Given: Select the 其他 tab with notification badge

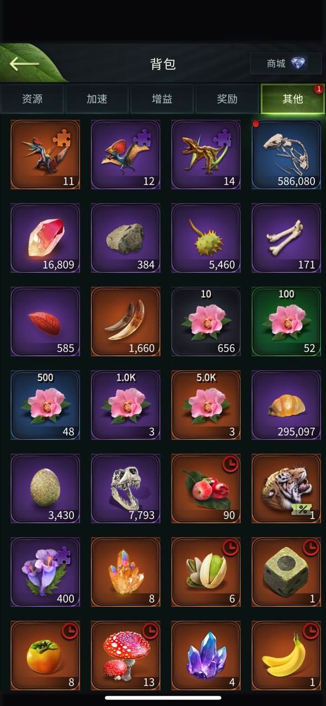Looking at the screenshot, I should click(x=292, y=99).
